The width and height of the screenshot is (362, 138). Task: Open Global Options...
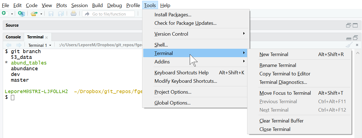[196, 103]
